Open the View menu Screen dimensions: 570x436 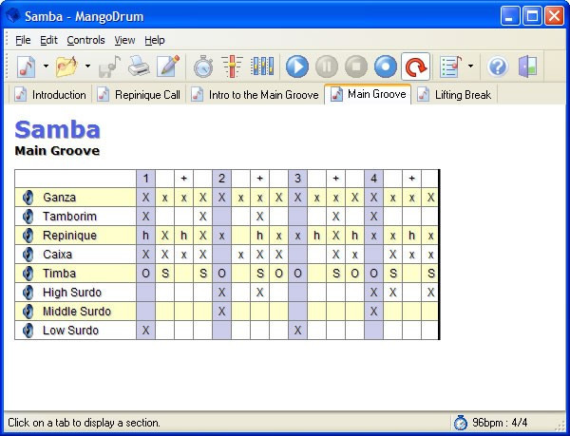click(x=124, y=40)
